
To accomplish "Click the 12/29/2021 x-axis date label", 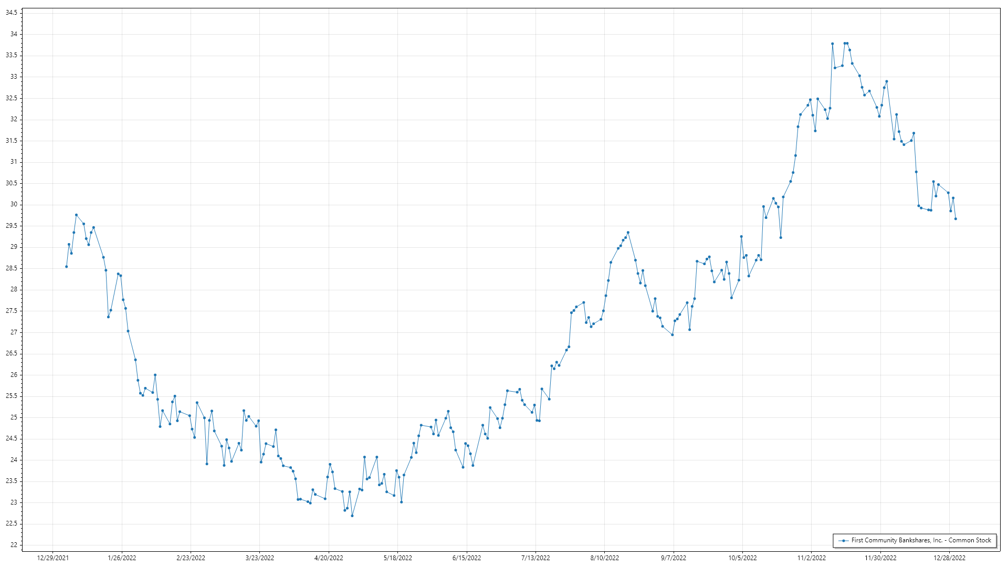I will point(52,558).
